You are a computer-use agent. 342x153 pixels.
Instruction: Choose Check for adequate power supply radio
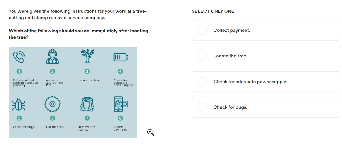click(202, 82)
